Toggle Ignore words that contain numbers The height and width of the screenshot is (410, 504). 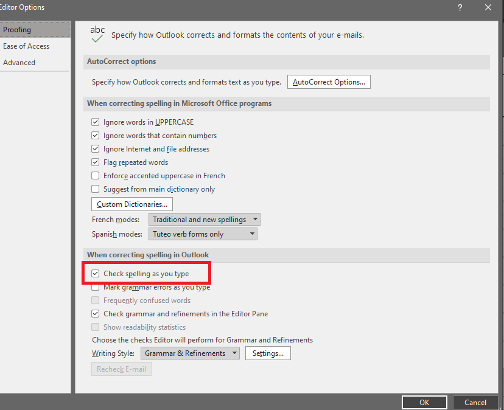pyautogui.click(x=95, y=136)
